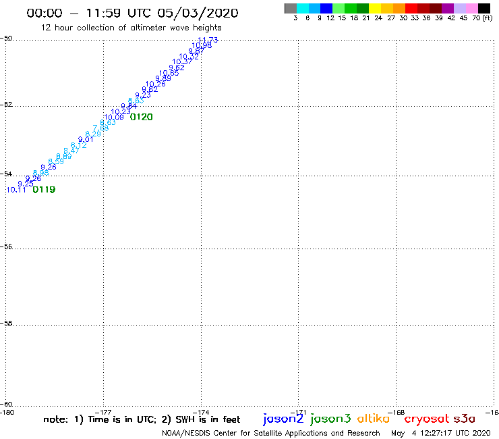Click the -171 longitude label at bottom
Image resolution: width=499 pixels, height=439 pixels.
tap(299, 412)
